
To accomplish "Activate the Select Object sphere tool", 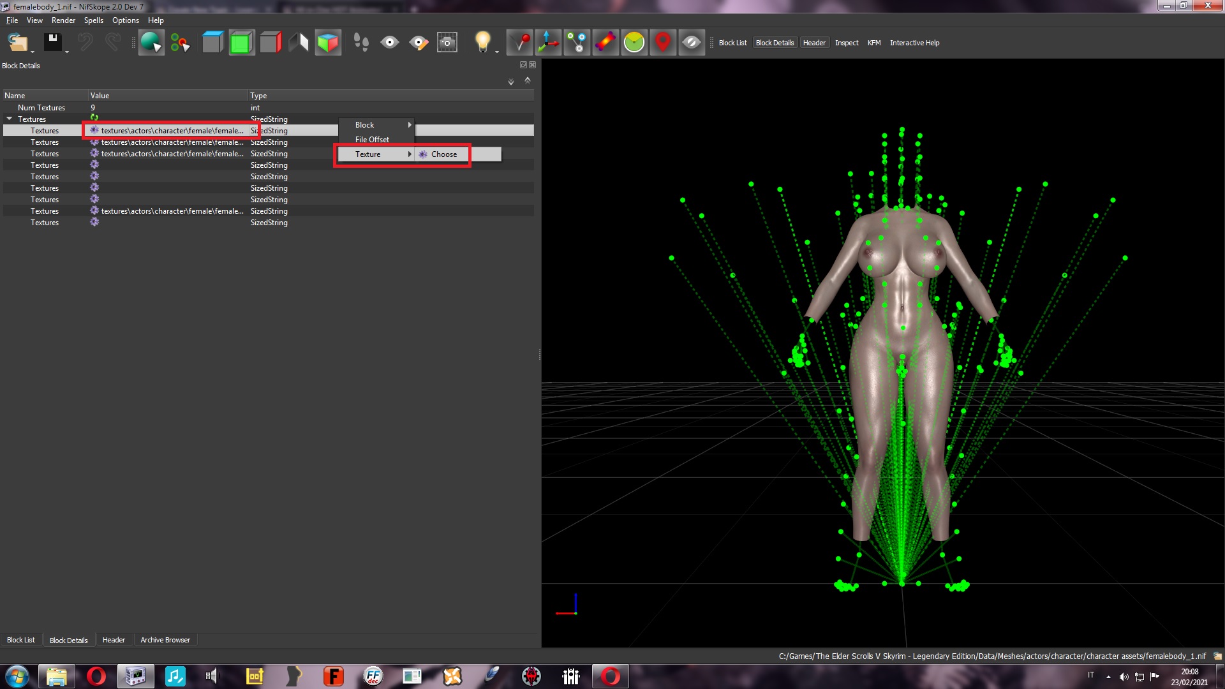I will pyautogui.click(x=151, y=43).
